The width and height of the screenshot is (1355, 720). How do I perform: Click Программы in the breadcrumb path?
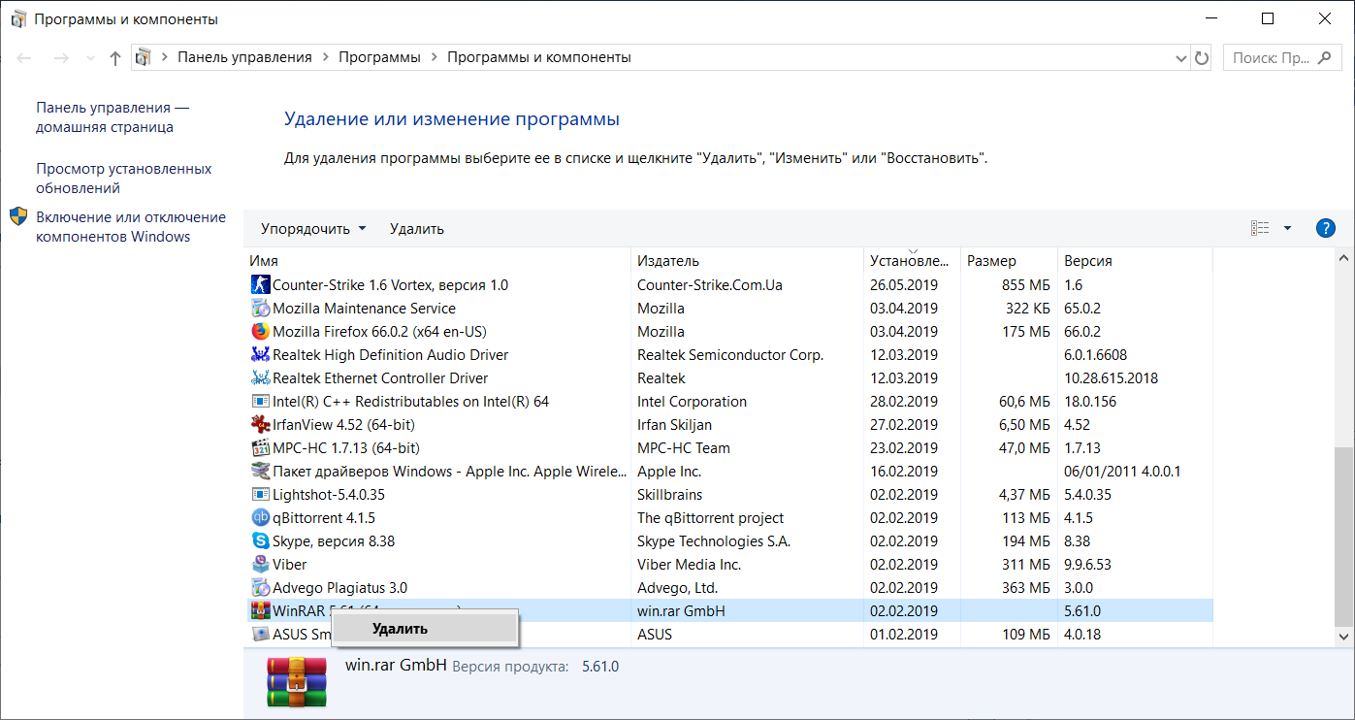click(x=379, y=57)
